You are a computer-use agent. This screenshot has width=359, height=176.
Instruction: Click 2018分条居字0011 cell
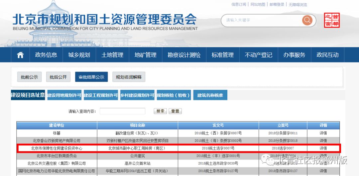tap(283, 133)
